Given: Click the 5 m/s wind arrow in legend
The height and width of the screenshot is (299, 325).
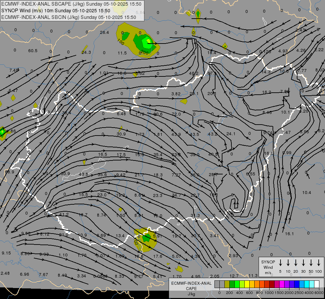Looking at the screenshot, I should coord(281,262).
